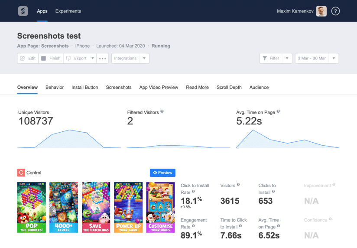Switch to the Screenshots tab
Screen dimensions: 357x248
(x=119, y=87)
